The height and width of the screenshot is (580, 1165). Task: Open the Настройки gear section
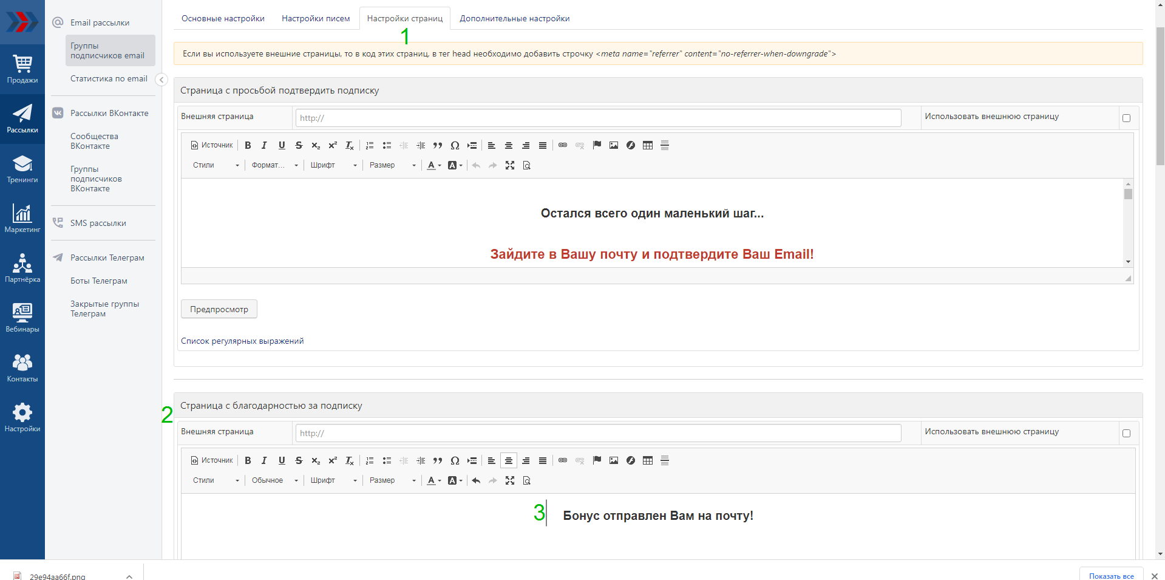pyautogui.click(x=22, y=418)
